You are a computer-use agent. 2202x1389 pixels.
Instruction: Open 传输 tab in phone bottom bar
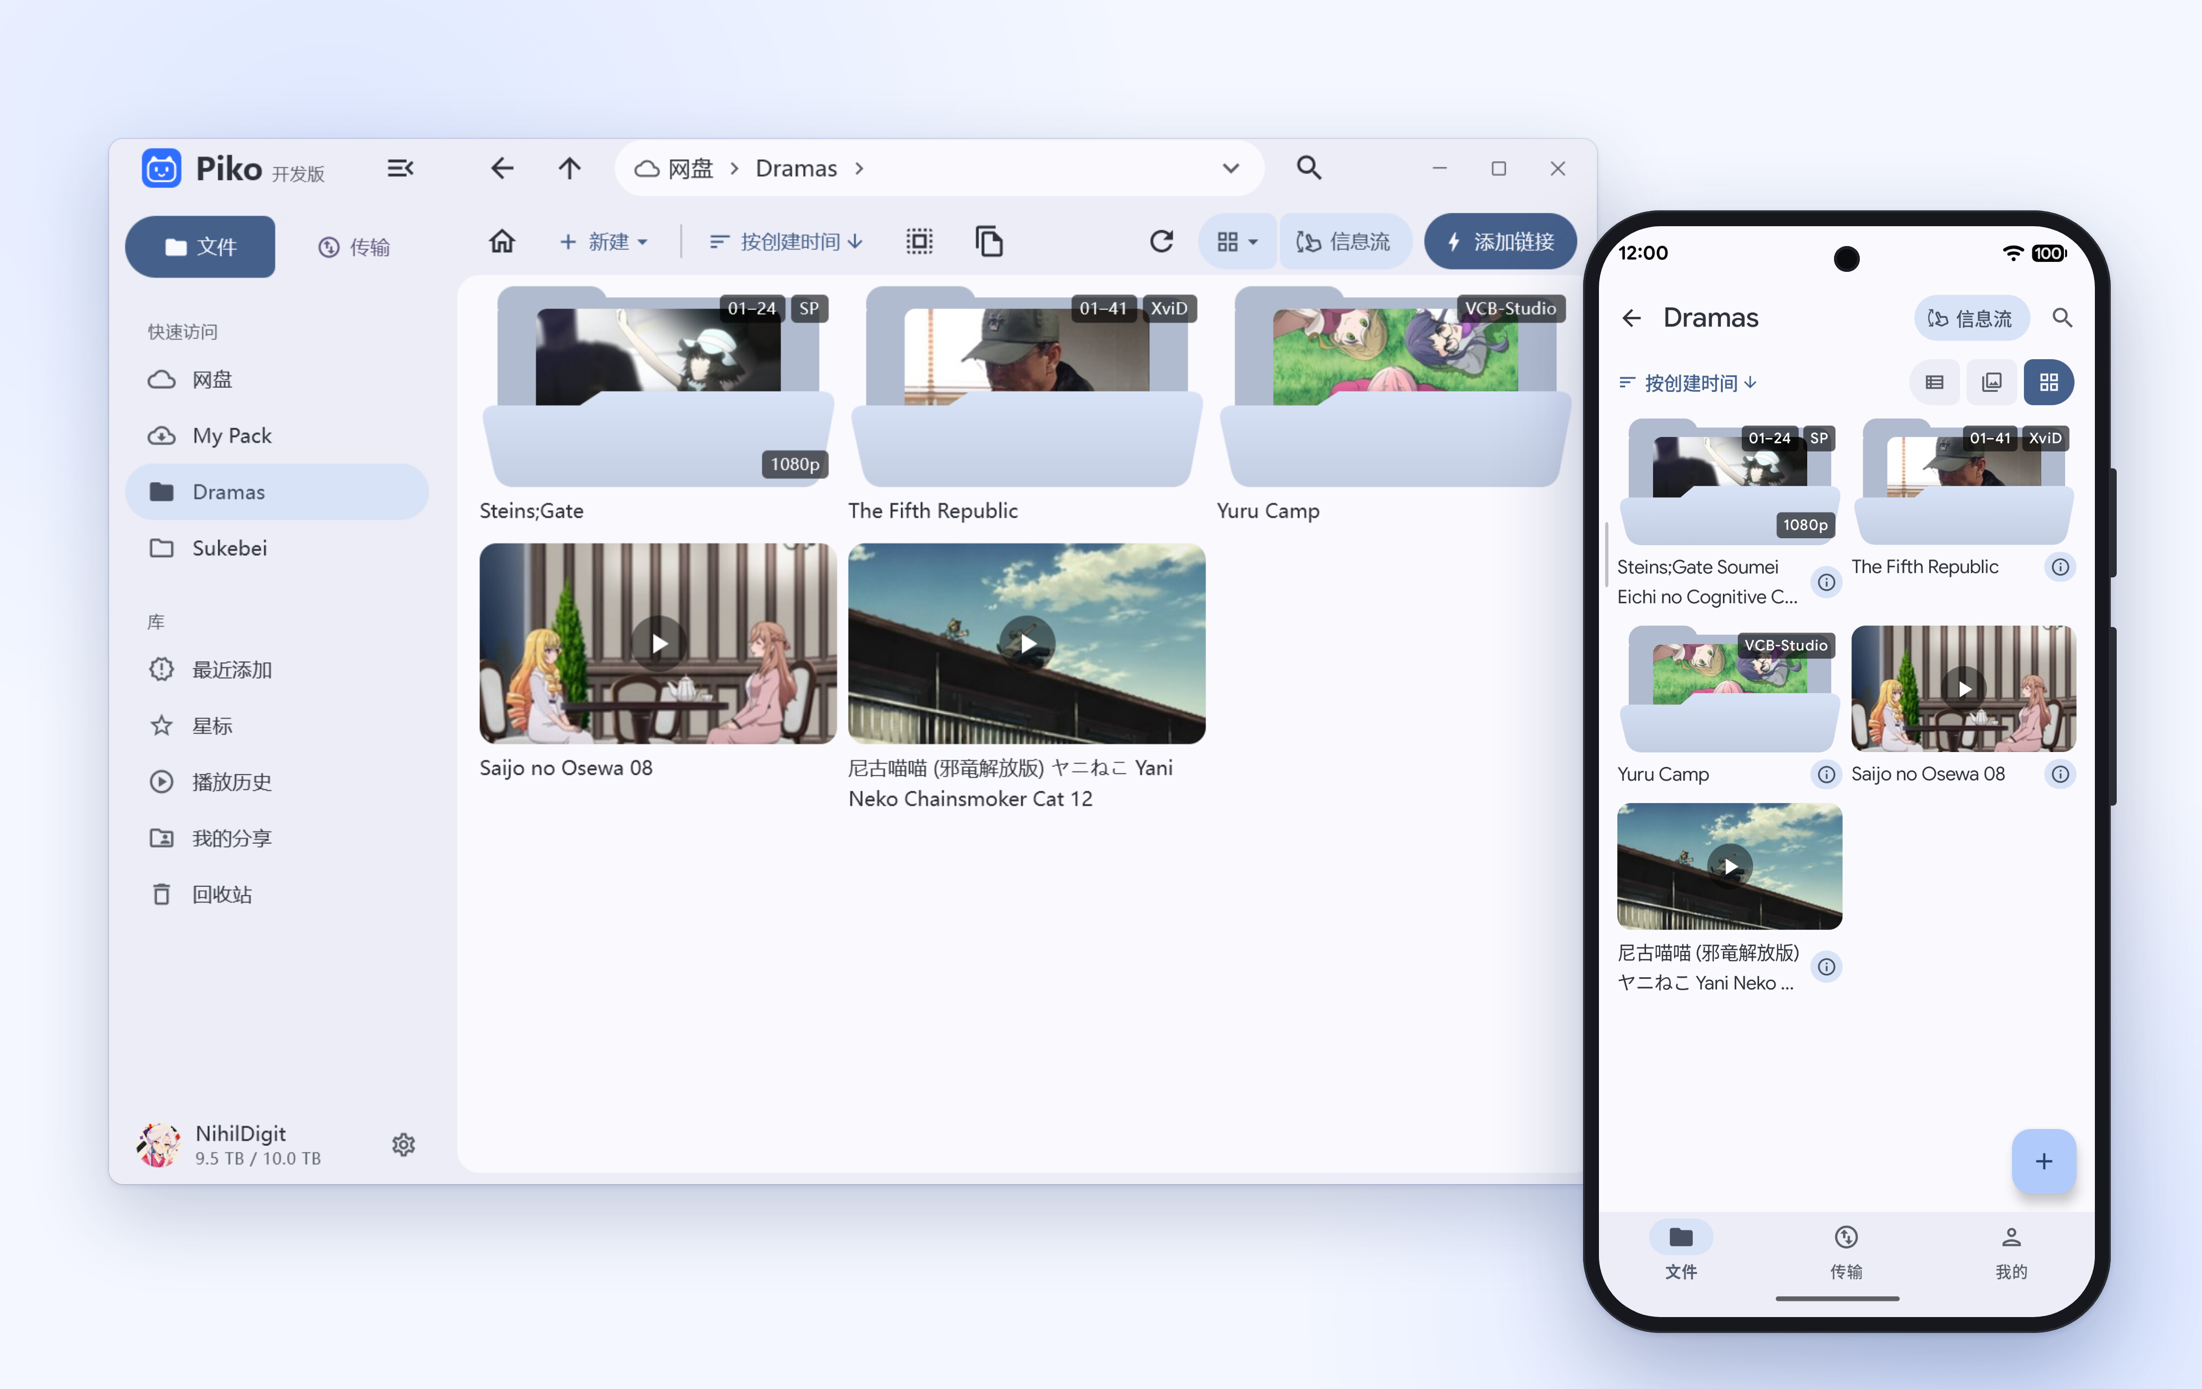coord(1845,1251)
